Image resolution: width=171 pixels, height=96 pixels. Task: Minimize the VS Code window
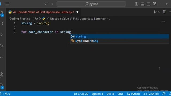pyautogui.click(x=161, y=4)
